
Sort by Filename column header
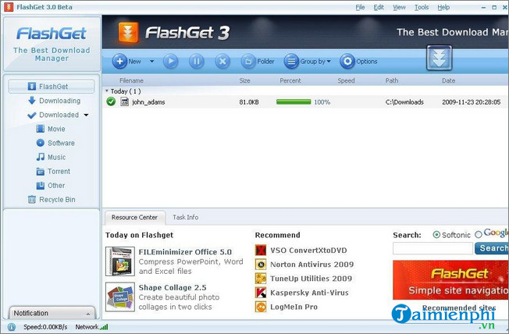[x=131, y=80]
